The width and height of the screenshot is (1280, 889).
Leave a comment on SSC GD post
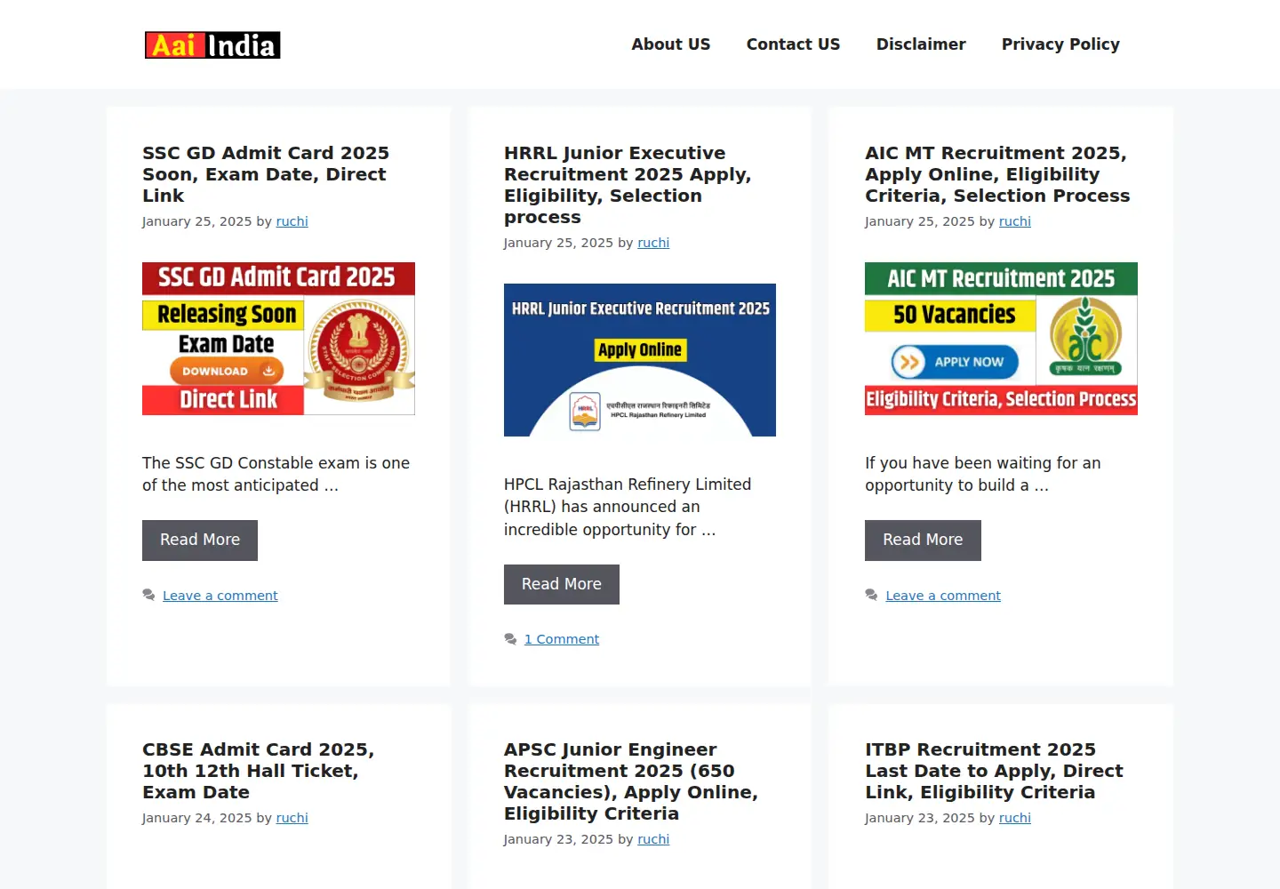[220, 596]
